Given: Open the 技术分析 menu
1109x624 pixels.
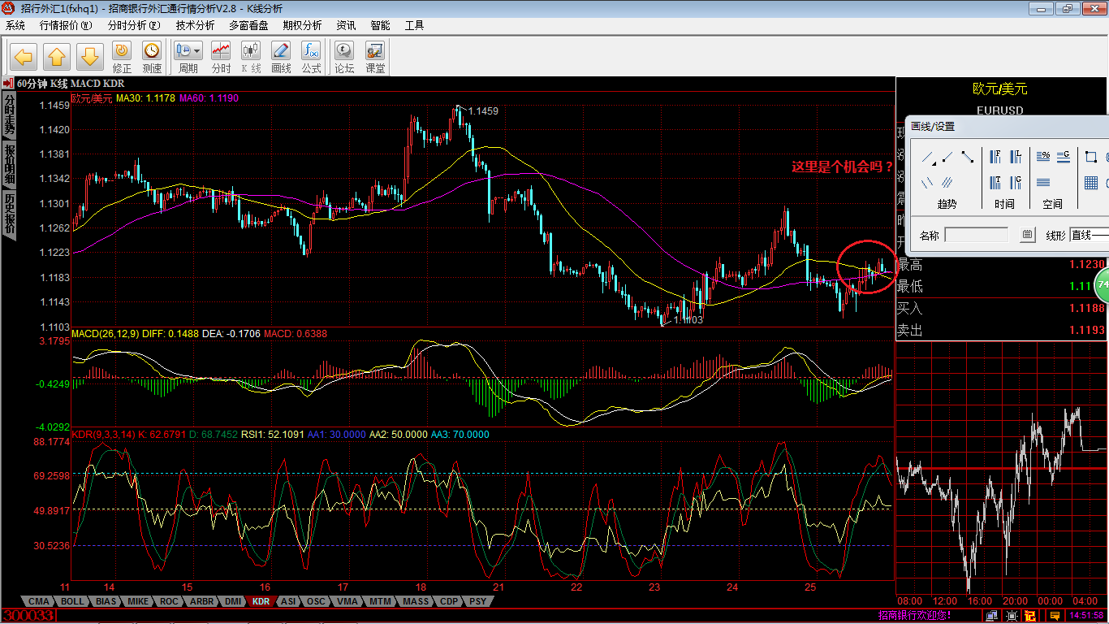Looking at the screenshot, I should point(196,25).
